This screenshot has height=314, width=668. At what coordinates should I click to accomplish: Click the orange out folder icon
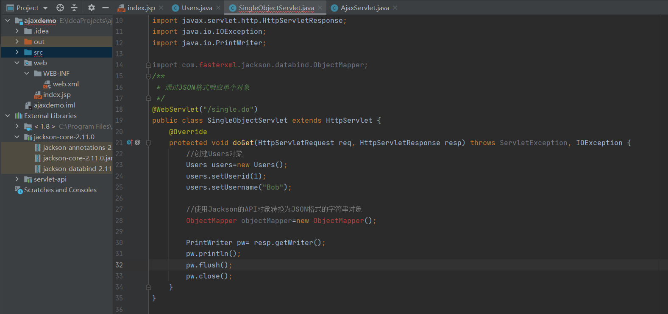pyautogui.click(x=28, y=41)
